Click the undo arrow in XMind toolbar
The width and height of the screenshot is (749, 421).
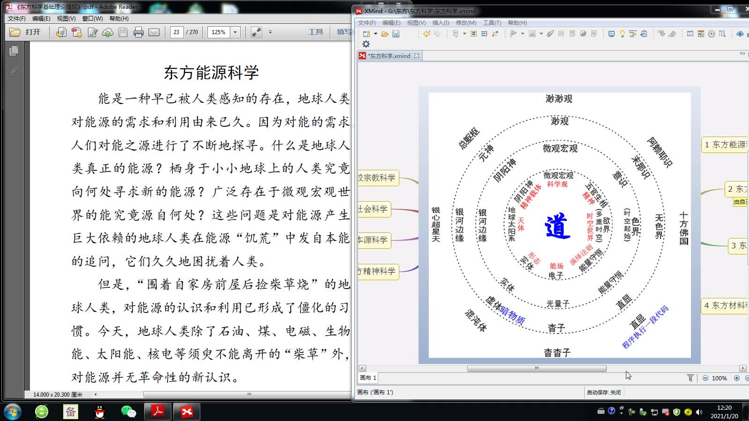426,34
